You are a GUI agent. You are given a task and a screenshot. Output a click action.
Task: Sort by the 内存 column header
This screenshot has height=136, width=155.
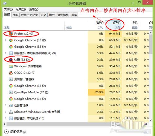(113, 25)
